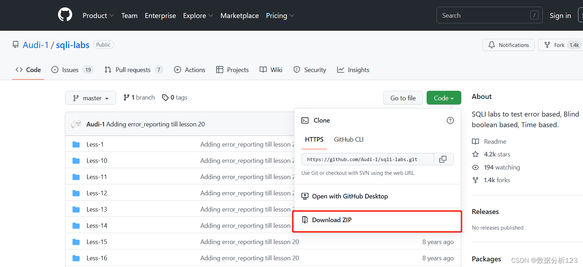Open the sqli-labs repository link
Screen dimensions: 583x267
point(73,45)
